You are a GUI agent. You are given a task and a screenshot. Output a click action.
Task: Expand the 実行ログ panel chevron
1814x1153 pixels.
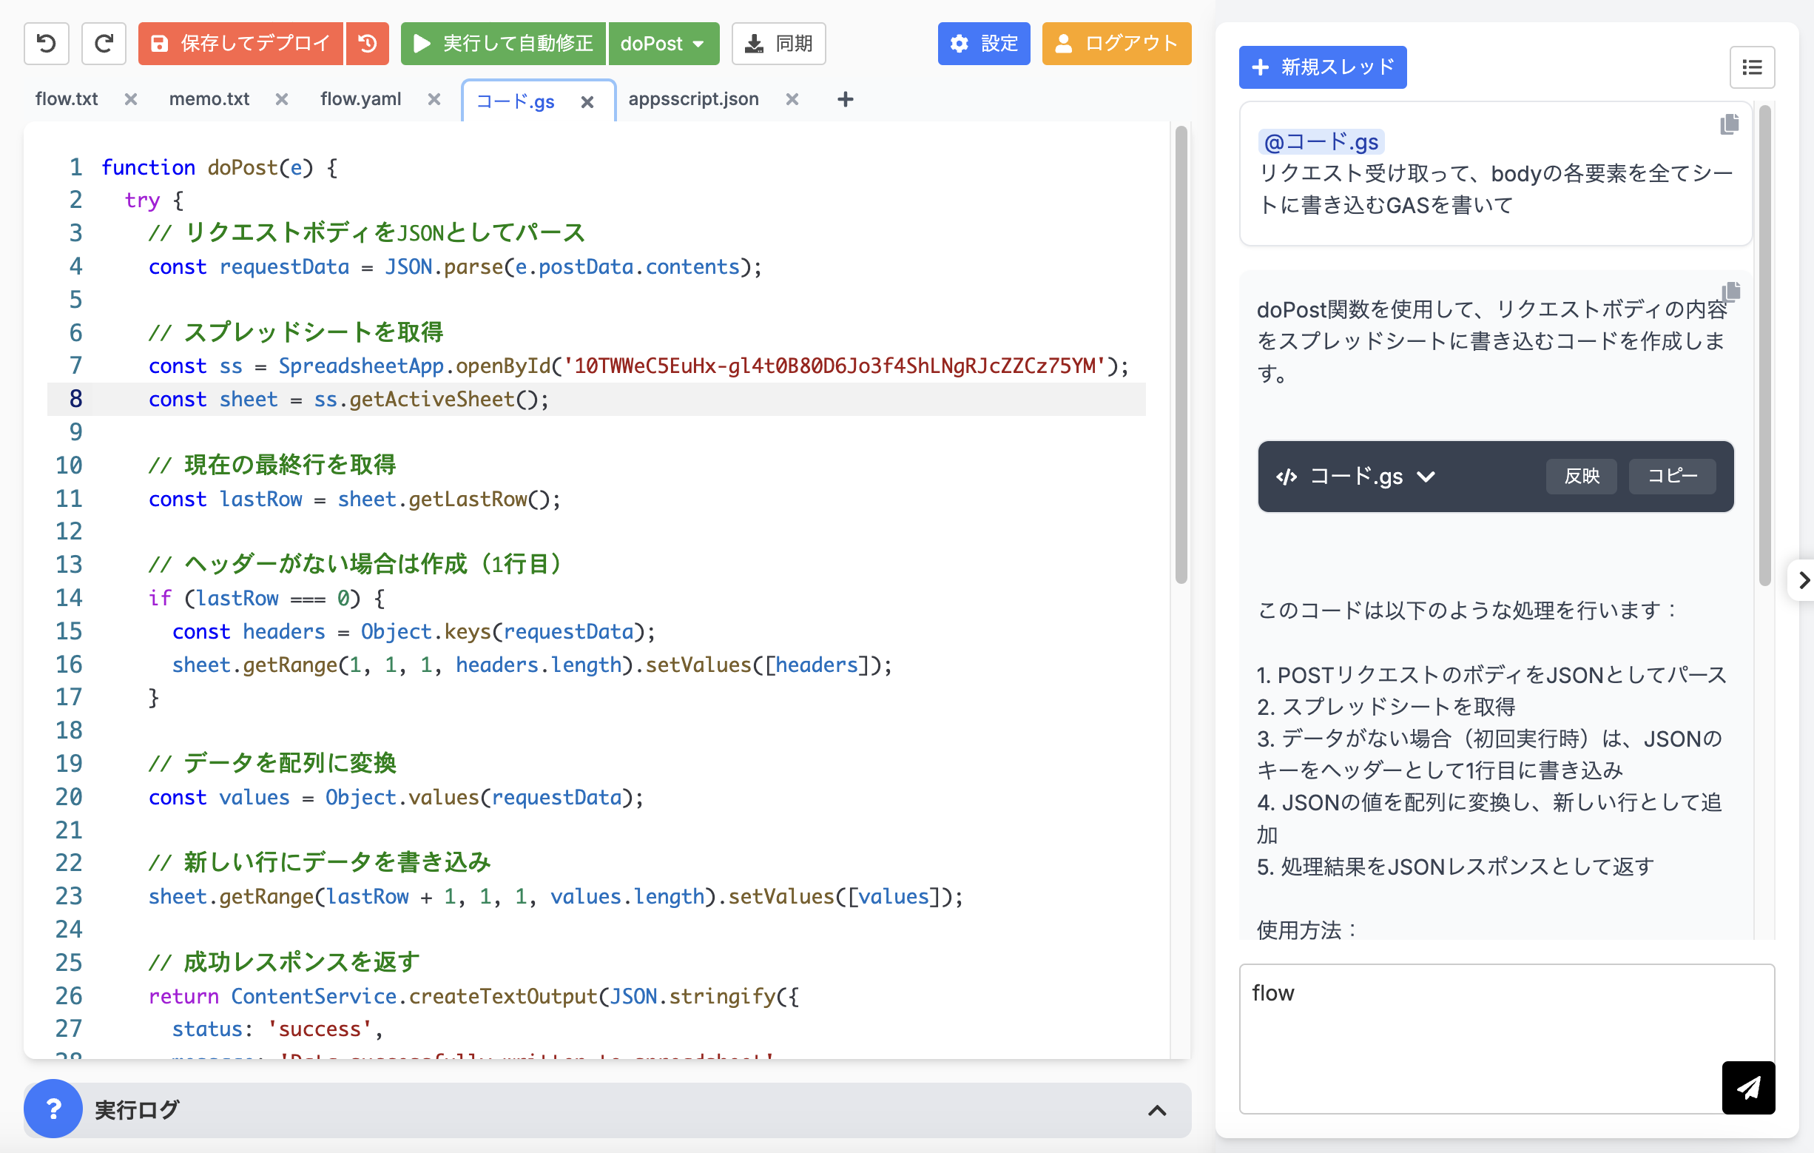(1156, 1110)
